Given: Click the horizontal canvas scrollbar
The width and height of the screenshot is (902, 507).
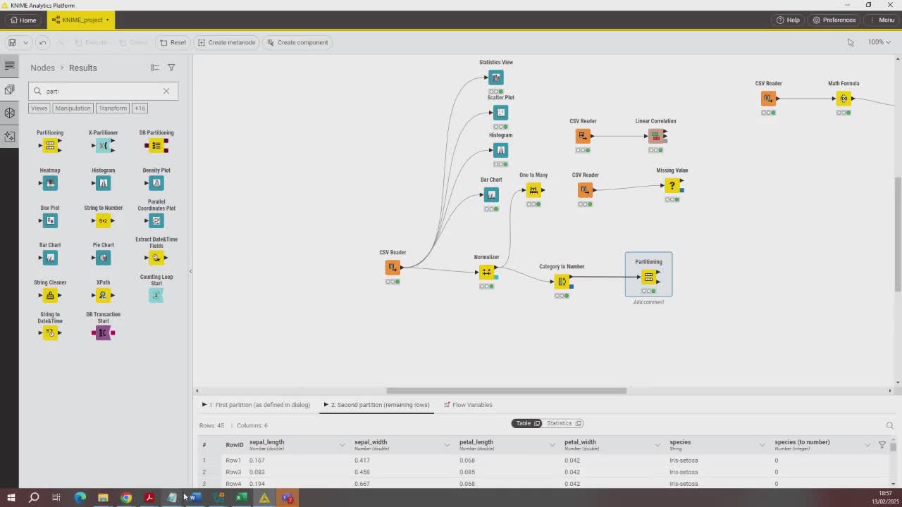Looking at the screenshot, I should pyautogui.click(x=506, y=391).
